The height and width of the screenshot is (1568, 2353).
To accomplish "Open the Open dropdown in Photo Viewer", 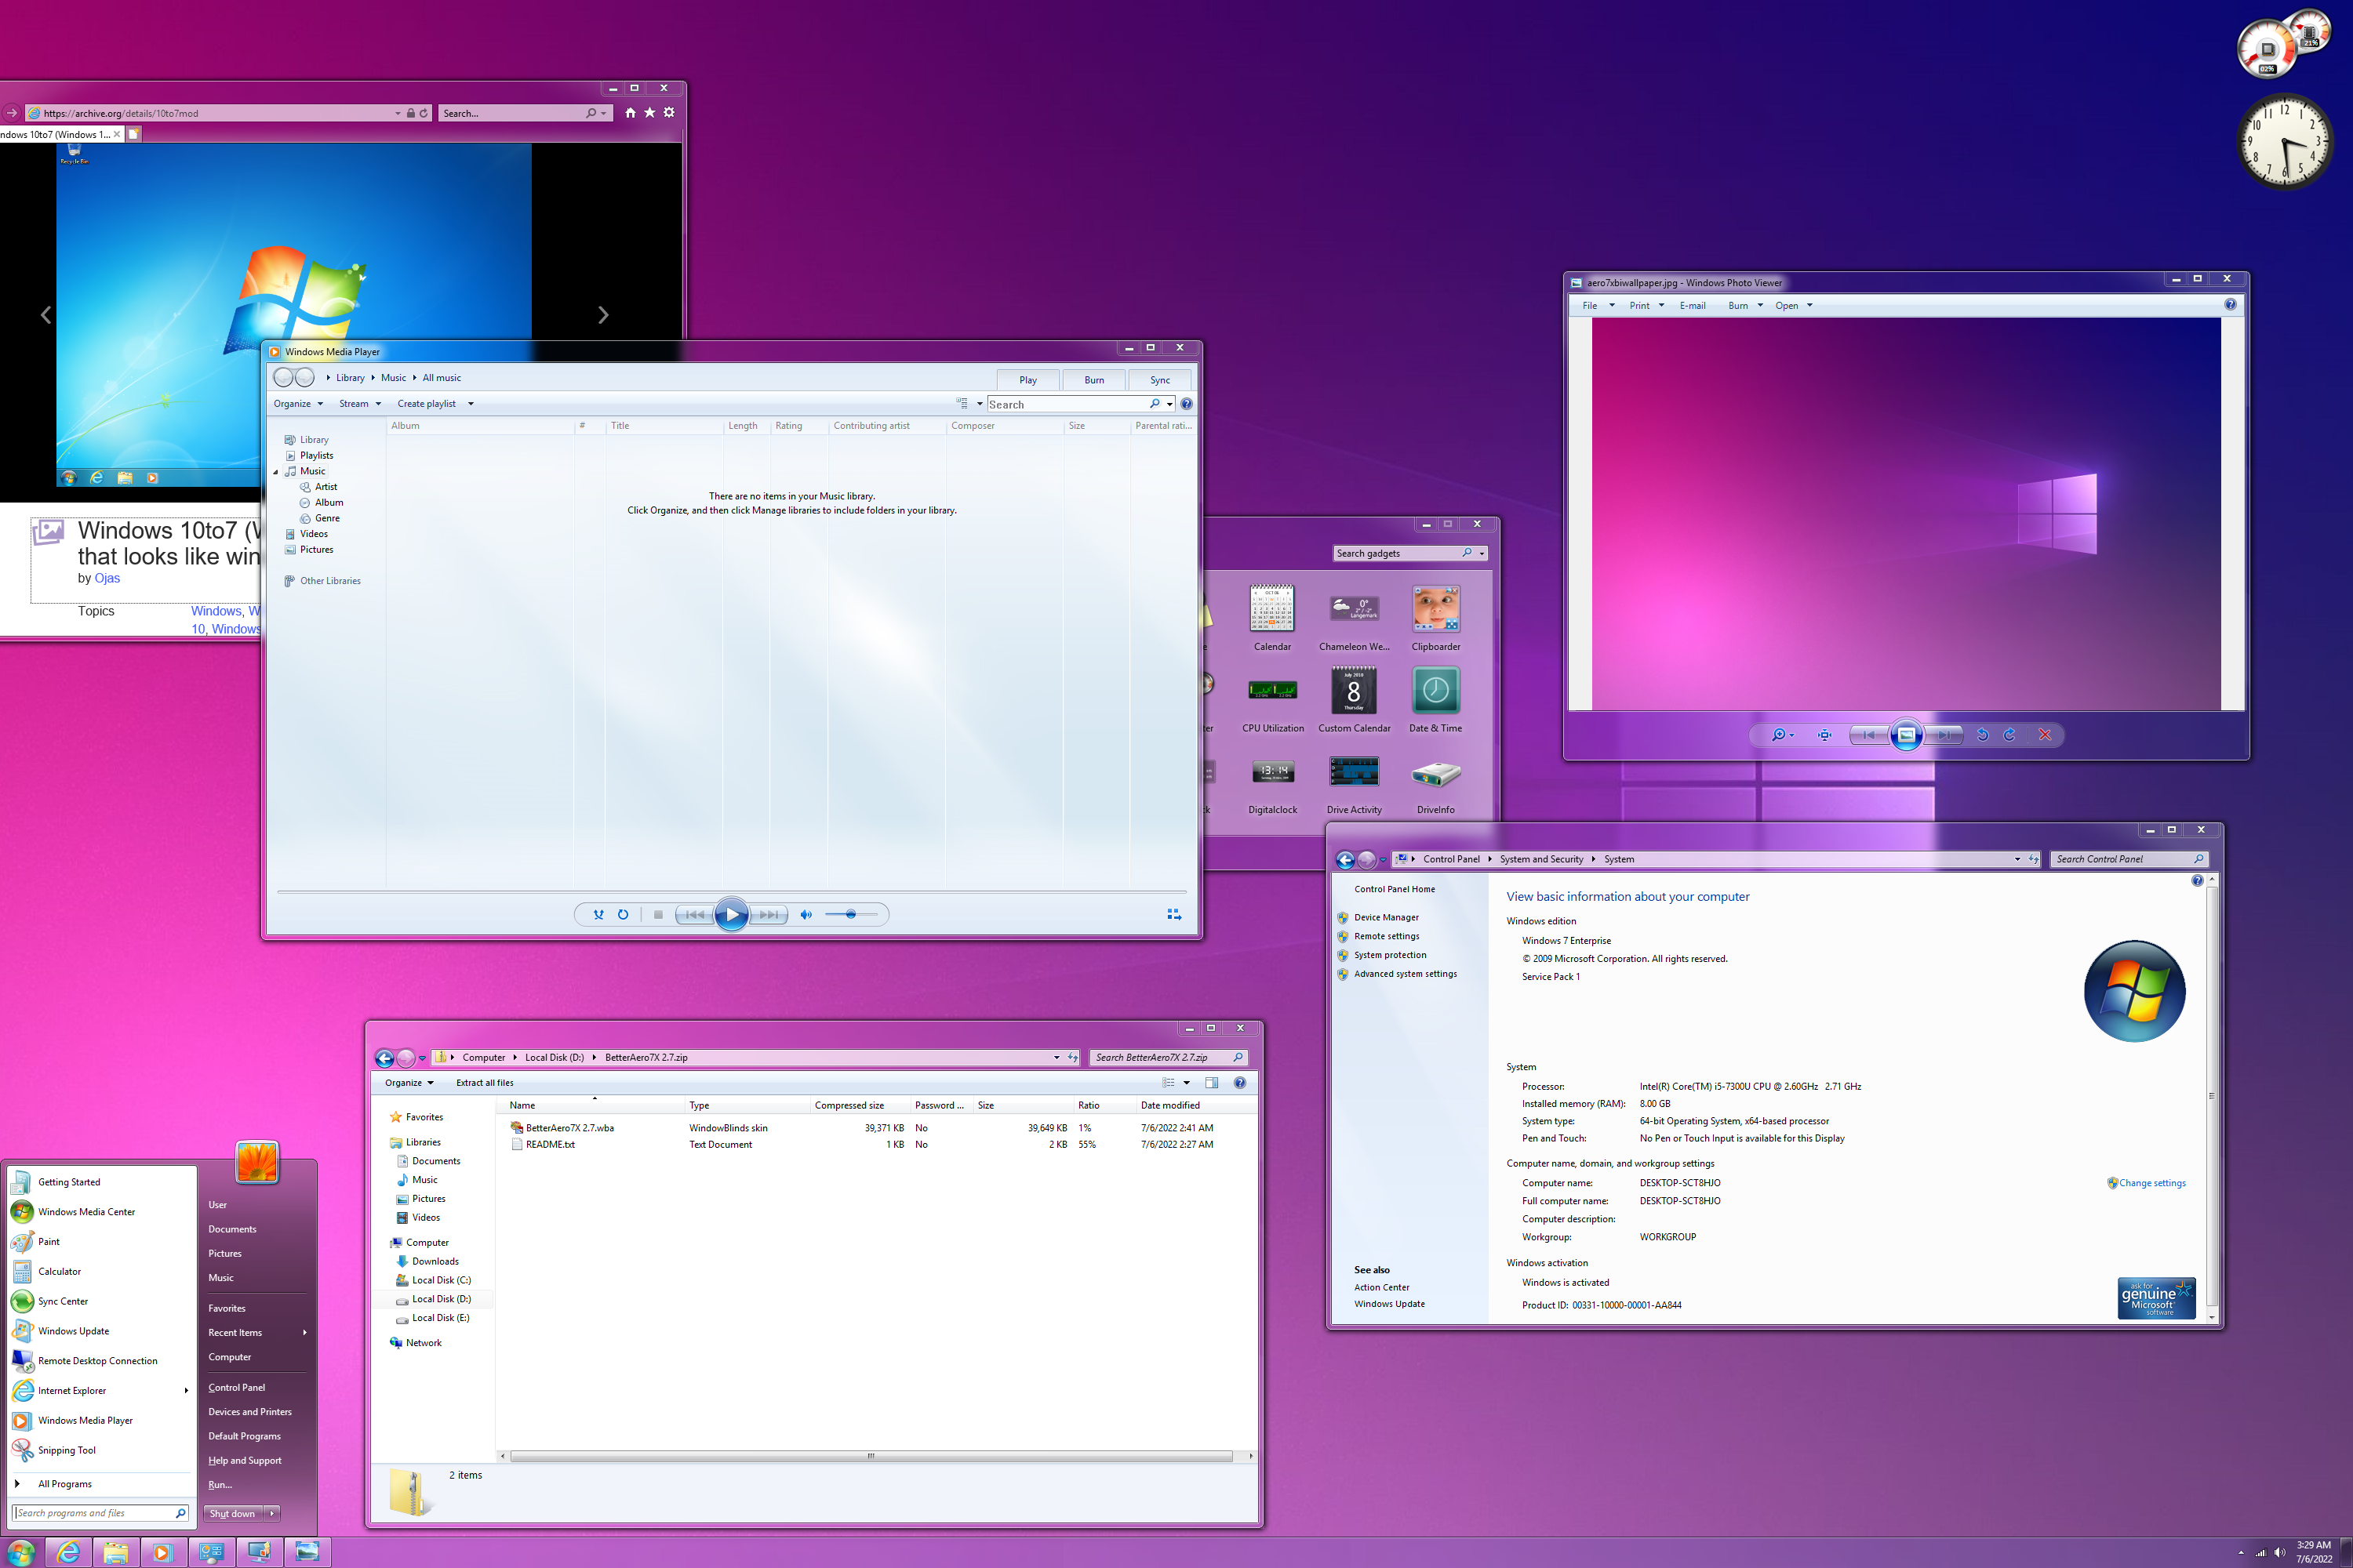I will (1794, 306).
